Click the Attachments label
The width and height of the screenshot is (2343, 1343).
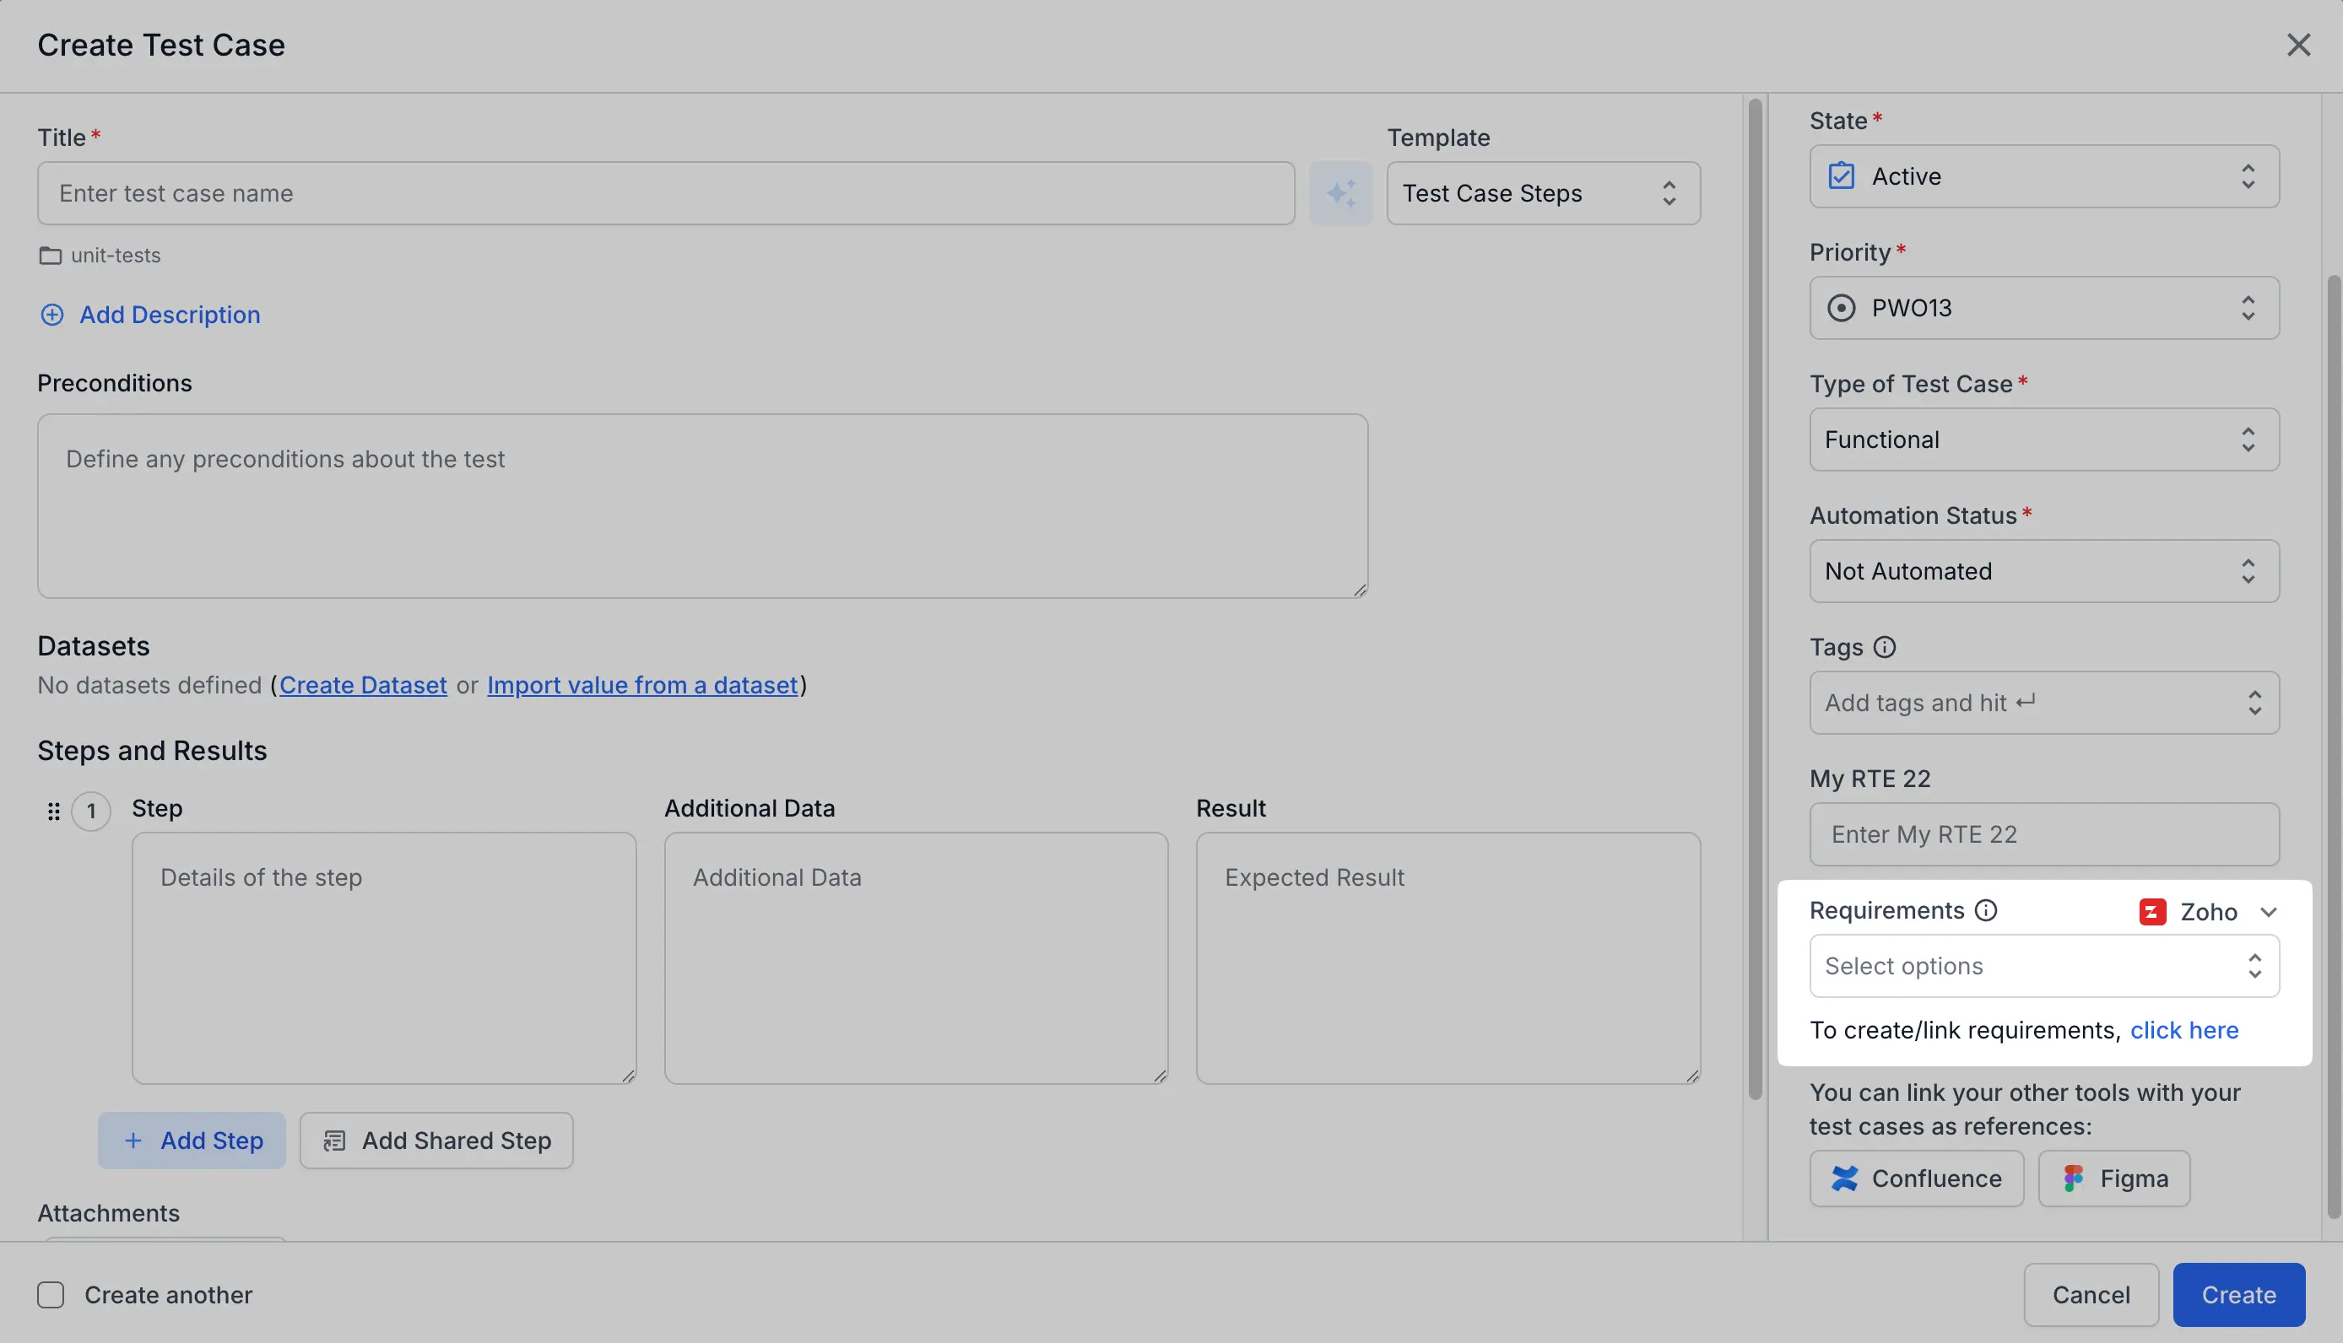[109, 1214]
